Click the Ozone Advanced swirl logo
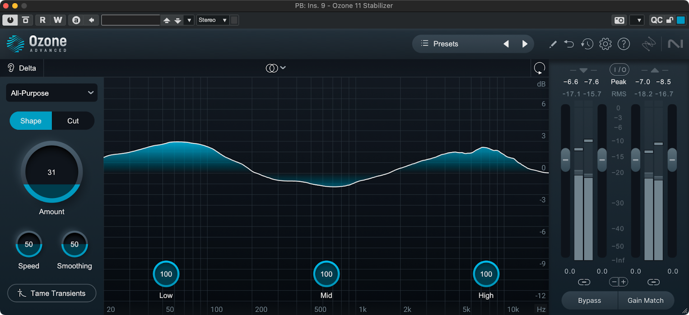Image resolution: width=689 pixels, height=315 pixels. (16, 43)
